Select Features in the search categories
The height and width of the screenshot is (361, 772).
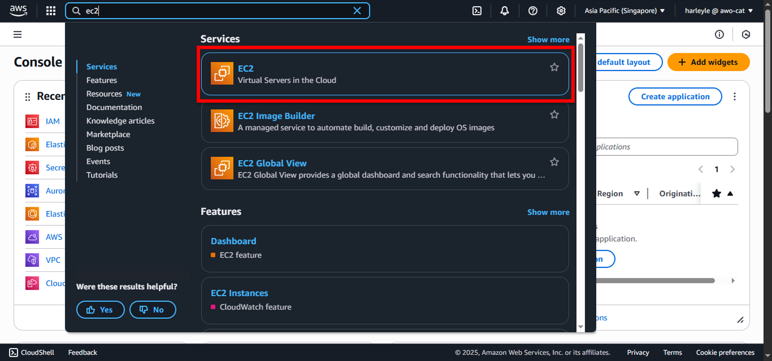pyautogui.click(x=102, y=80)
